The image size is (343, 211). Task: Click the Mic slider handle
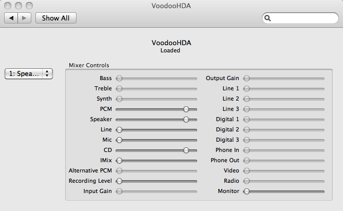tap(119, 140)
